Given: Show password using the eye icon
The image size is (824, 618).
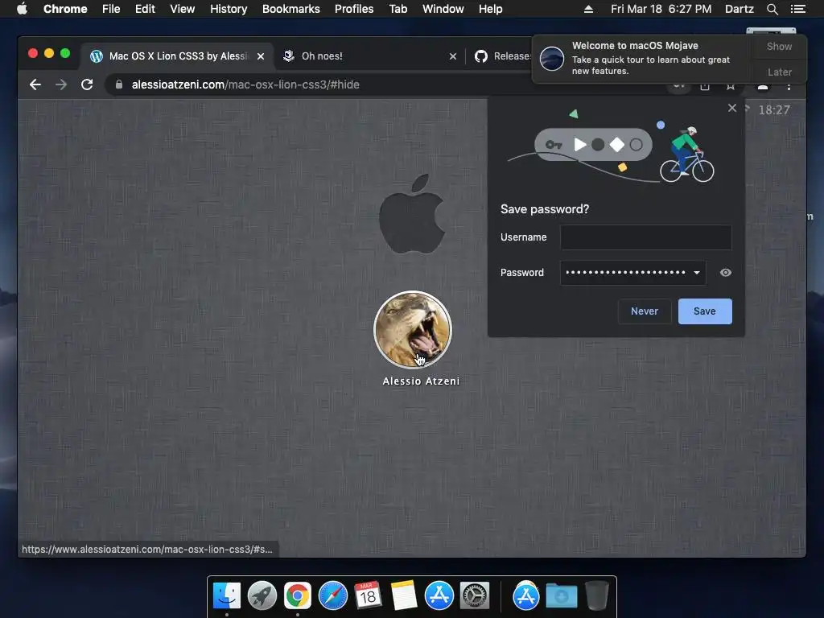Looking at the screenshot, I should point(725,272).
